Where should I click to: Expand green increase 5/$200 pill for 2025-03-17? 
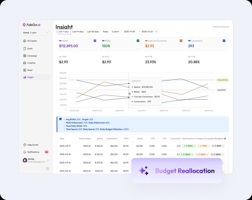[x=189, y=146]
